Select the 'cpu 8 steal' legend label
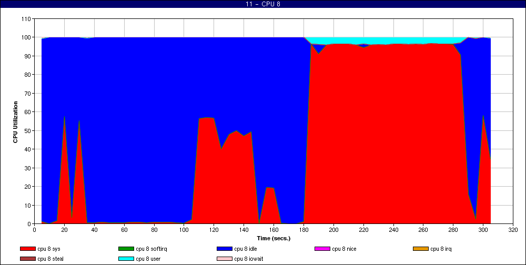Viewport: 526px width, 265px height. click(50, 259)
